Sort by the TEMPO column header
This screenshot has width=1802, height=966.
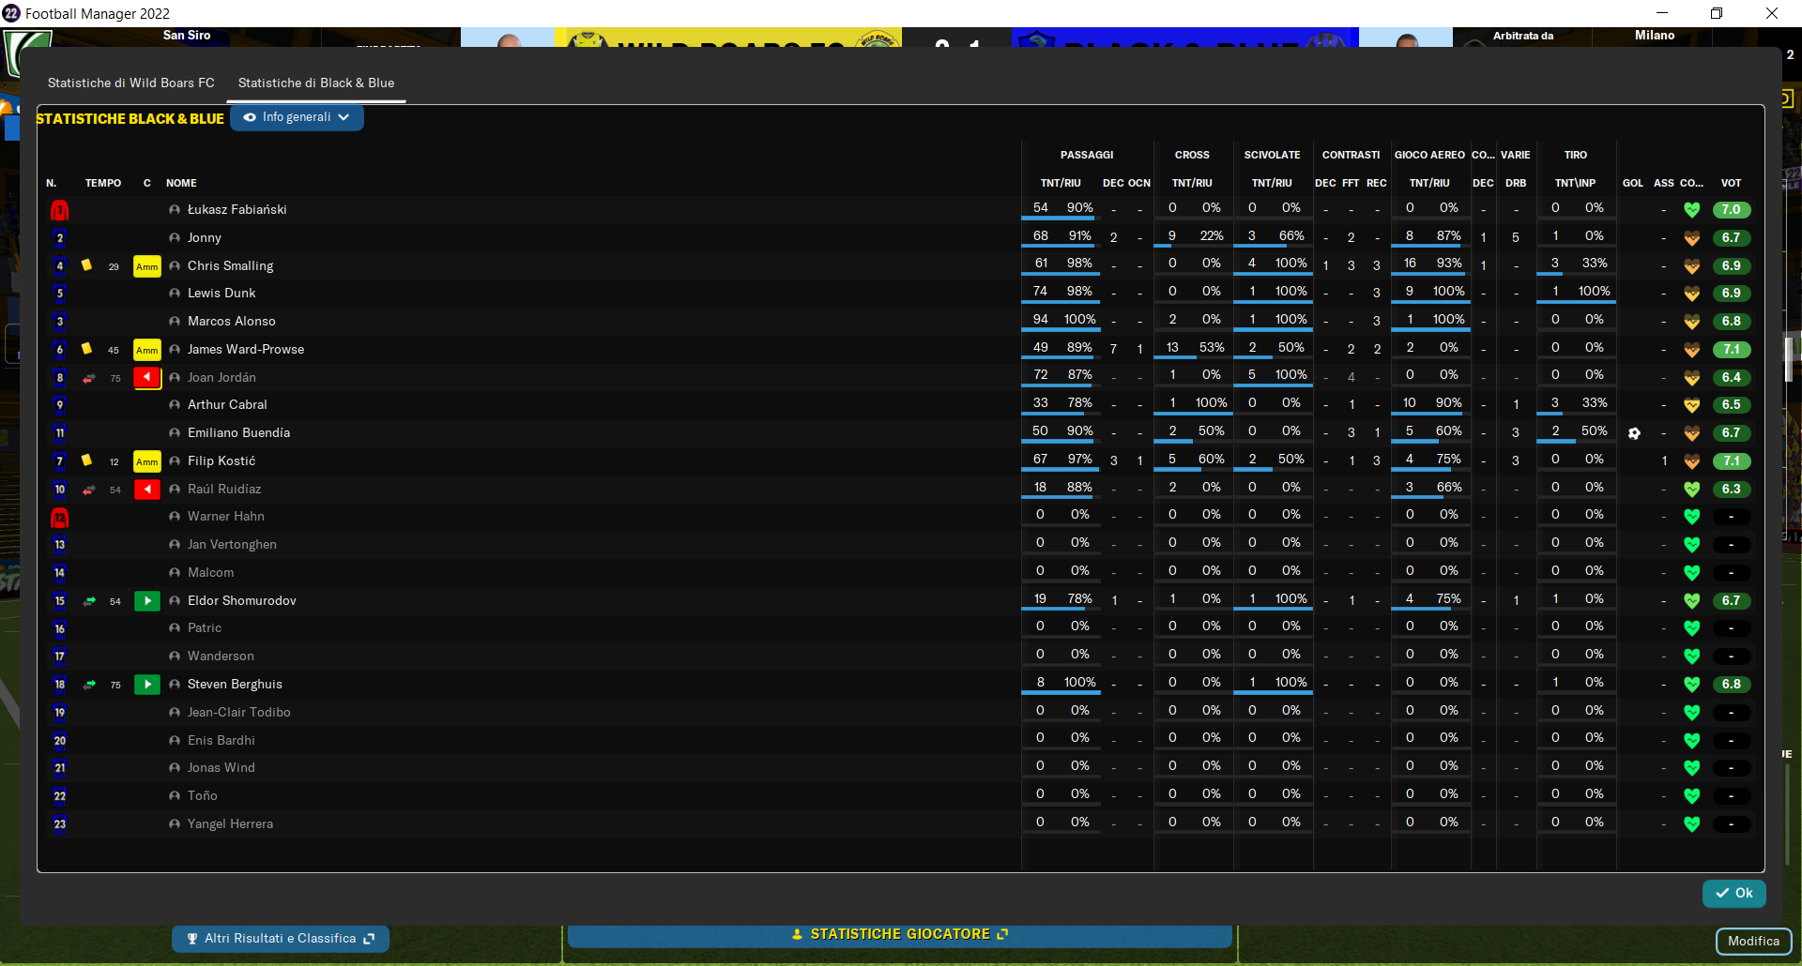pos(103,184)
